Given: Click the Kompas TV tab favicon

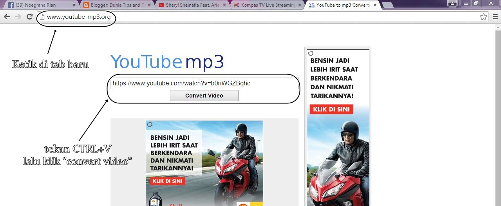Looking at the screenshot, I should 236,5.
